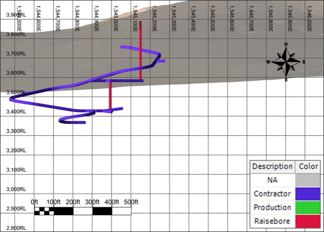The height and width of the screenshot is (232, 324).
Task: Select the Contractor legend label
Action: pos(272,194)
